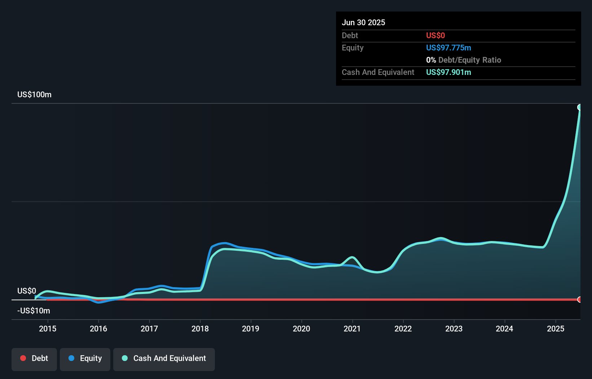Expand the Cash And Equivalent tooltip row
The height and width of the screenshot is (379, 592).
coord(378,72)
